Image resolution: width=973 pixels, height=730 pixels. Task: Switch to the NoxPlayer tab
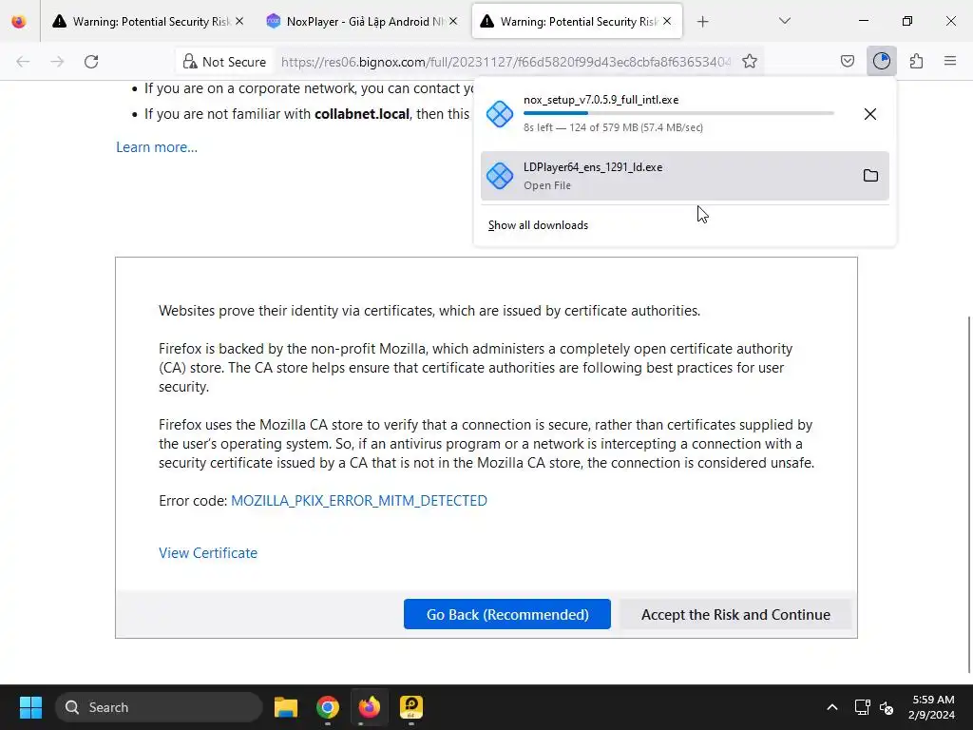pos(362,22)
